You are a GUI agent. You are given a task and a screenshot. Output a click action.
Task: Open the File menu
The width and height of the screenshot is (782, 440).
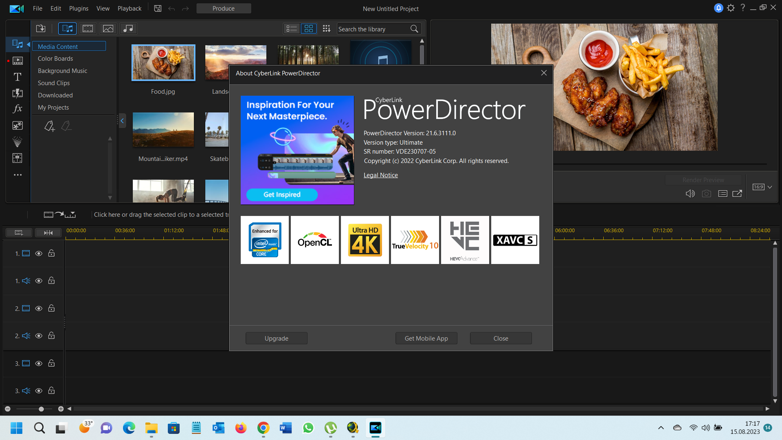[37, 9]
